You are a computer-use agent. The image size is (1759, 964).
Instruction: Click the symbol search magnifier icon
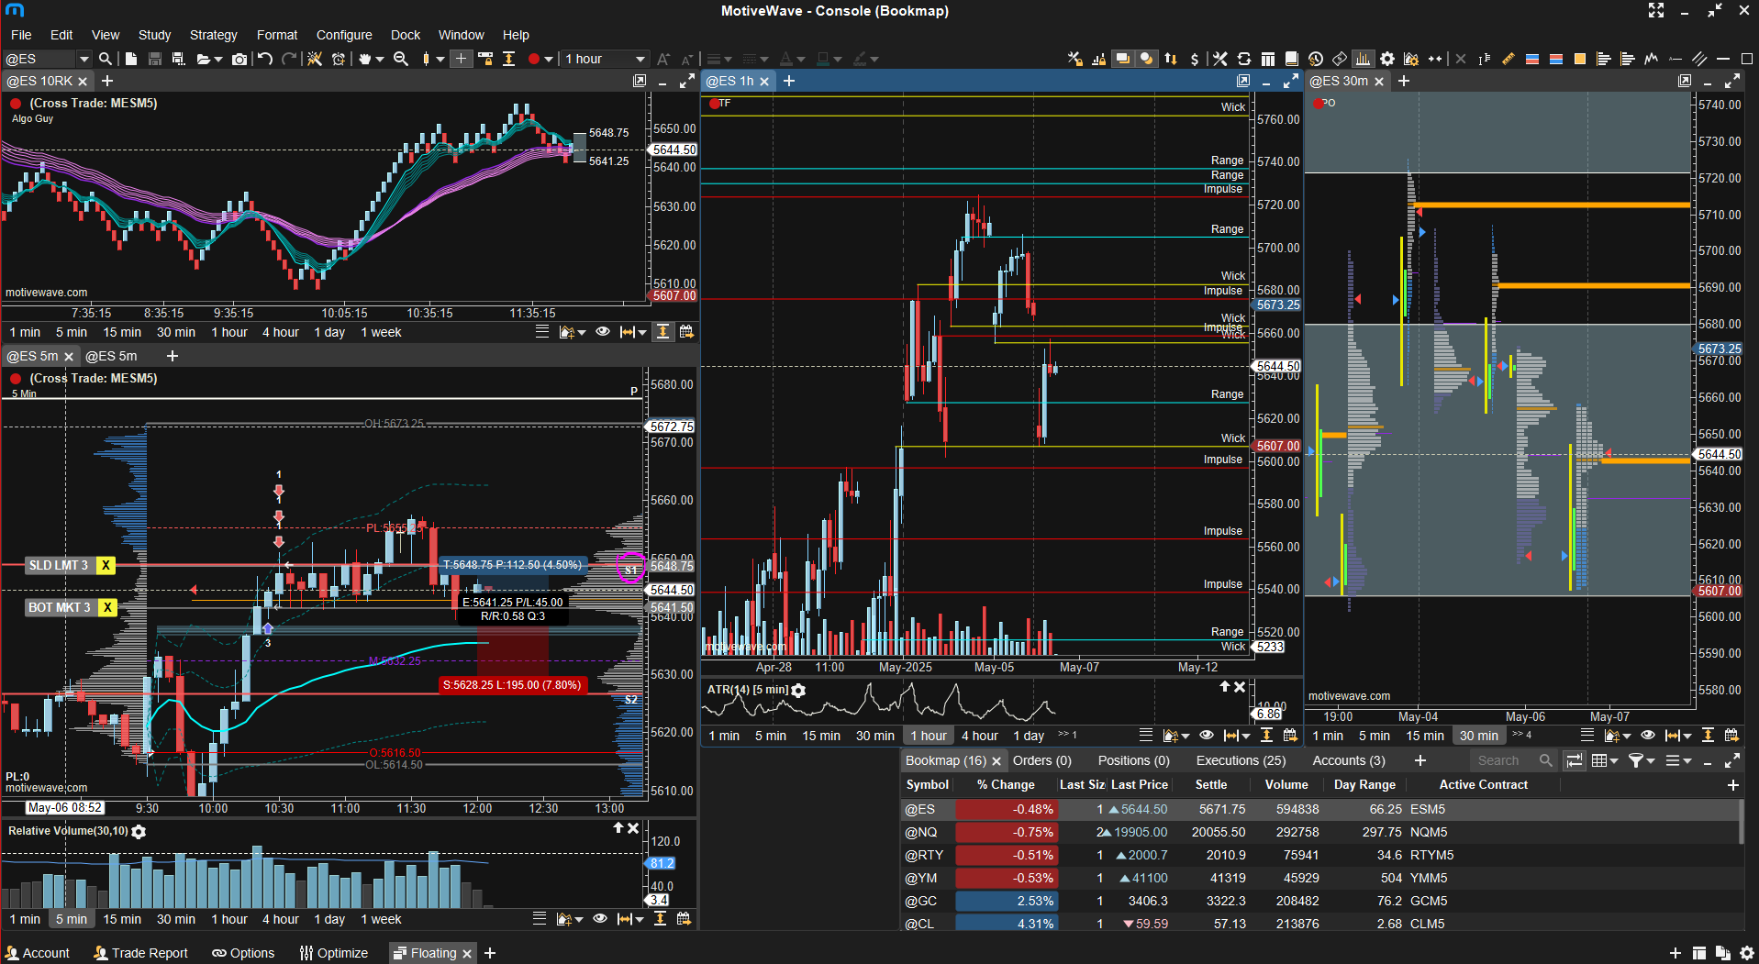coord(106,59)
